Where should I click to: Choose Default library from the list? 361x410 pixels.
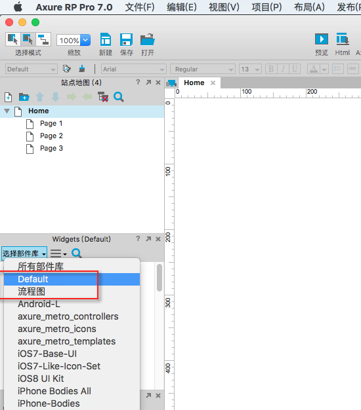[x=72, y=279]
